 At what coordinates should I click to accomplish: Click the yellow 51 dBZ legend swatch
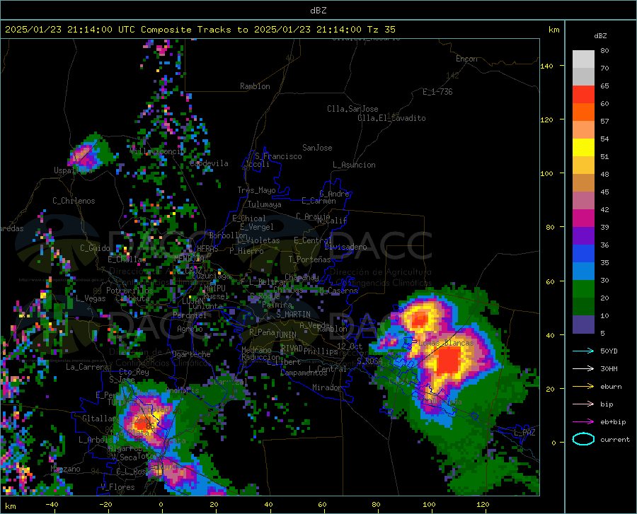[583, 148]
